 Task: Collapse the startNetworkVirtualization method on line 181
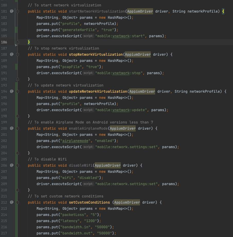[17, 11]
